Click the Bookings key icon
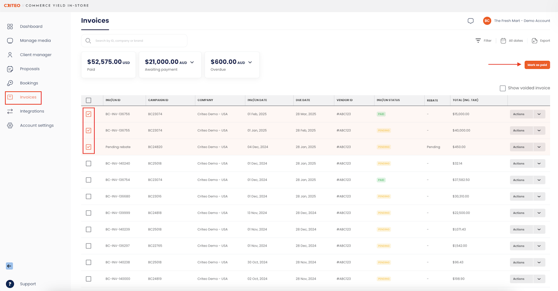The image size is (558, 291). pyautogui.click(x=10, y=83)
